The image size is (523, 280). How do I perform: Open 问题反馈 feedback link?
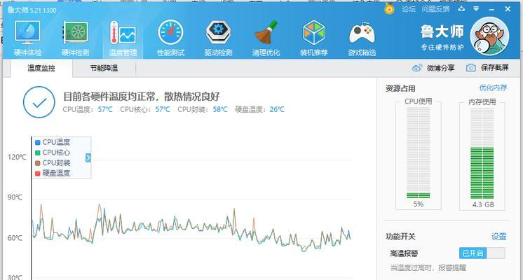(x=435, y=9)
